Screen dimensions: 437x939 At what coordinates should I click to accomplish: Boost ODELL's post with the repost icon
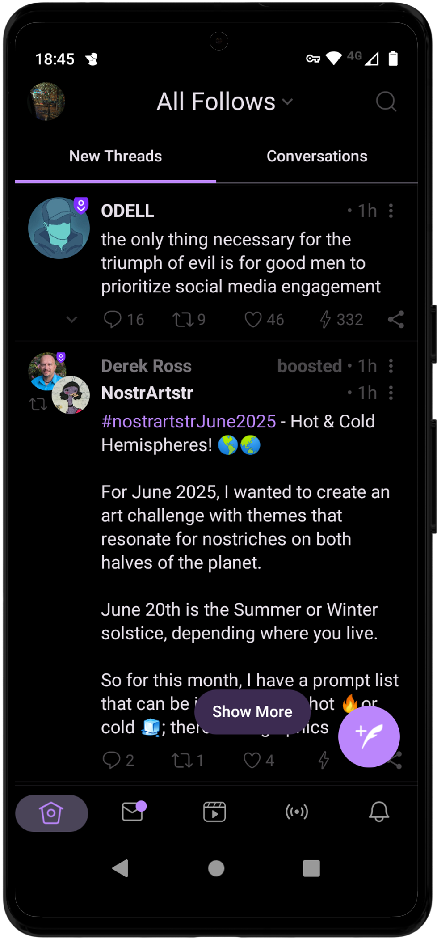[183, 319]
